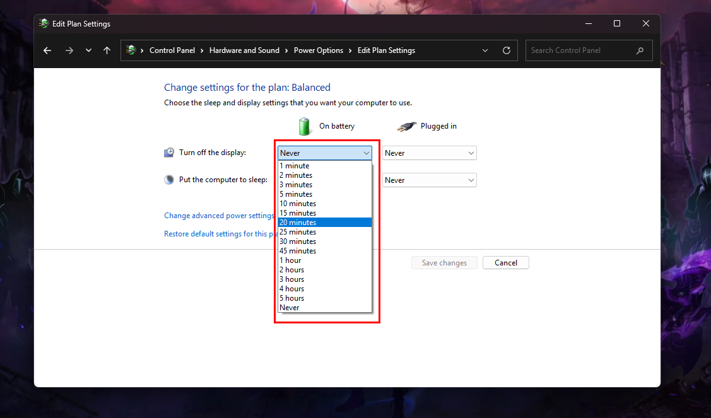This screenshot has width=711, height=418.
Task: Click the Cancel button
Action: 505,262
